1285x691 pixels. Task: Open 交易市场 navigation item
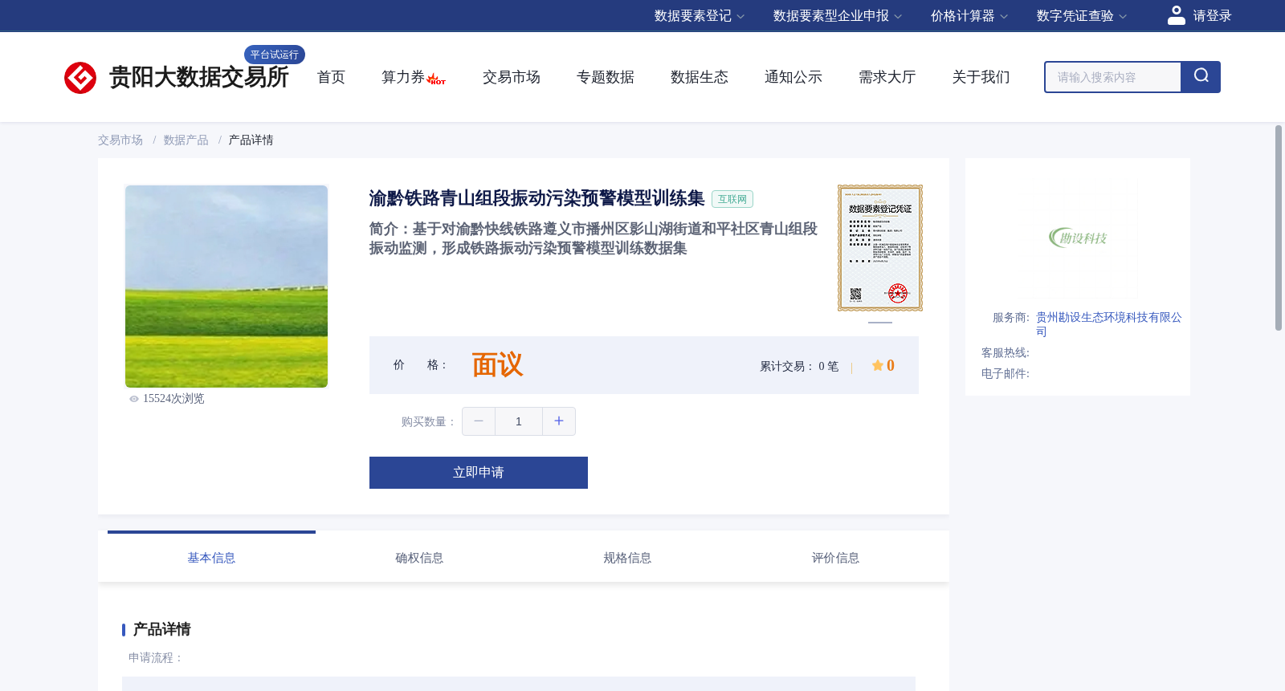pyautogui.click(x=512, y=77)
